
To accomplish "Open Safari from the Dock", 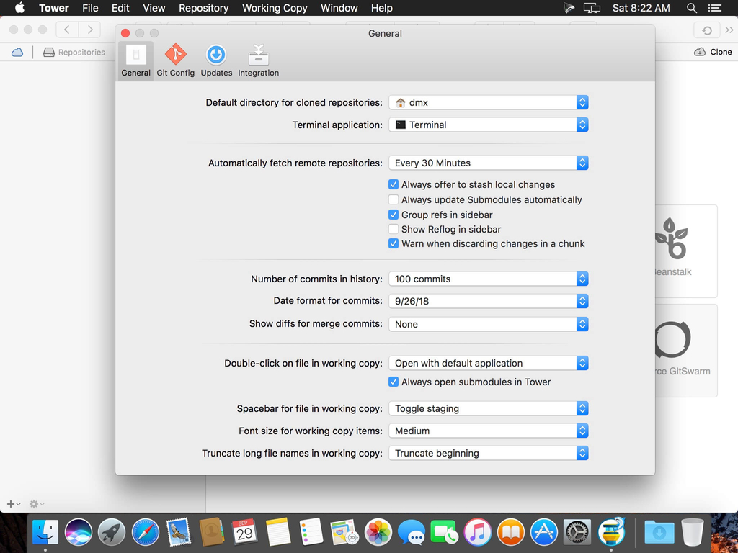I will 145,532.
